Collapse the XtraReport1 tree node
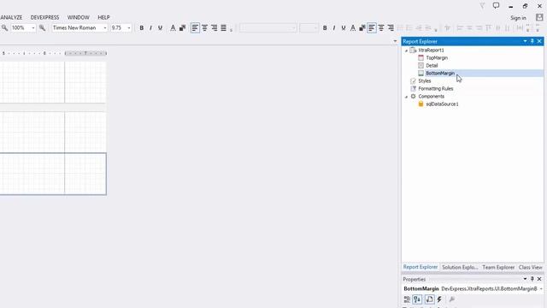Viewport: 547px width, 308px height. [406, 50]
